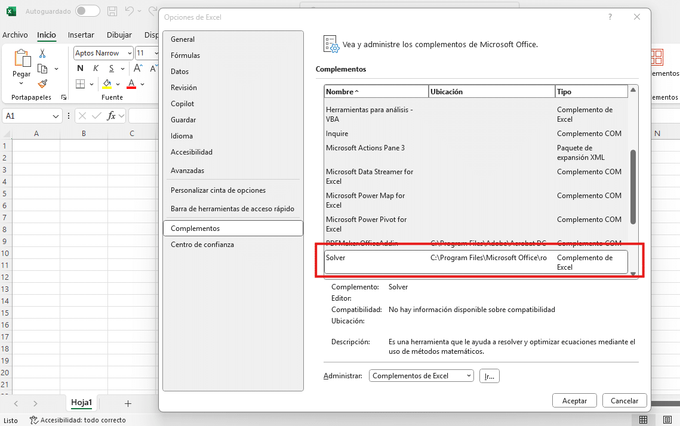Sort add-ins by the Nombre column header

pos(376,92)
